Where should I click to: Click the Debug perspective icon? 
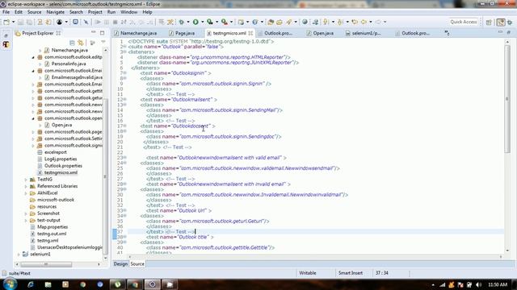(x=510, y=23)
